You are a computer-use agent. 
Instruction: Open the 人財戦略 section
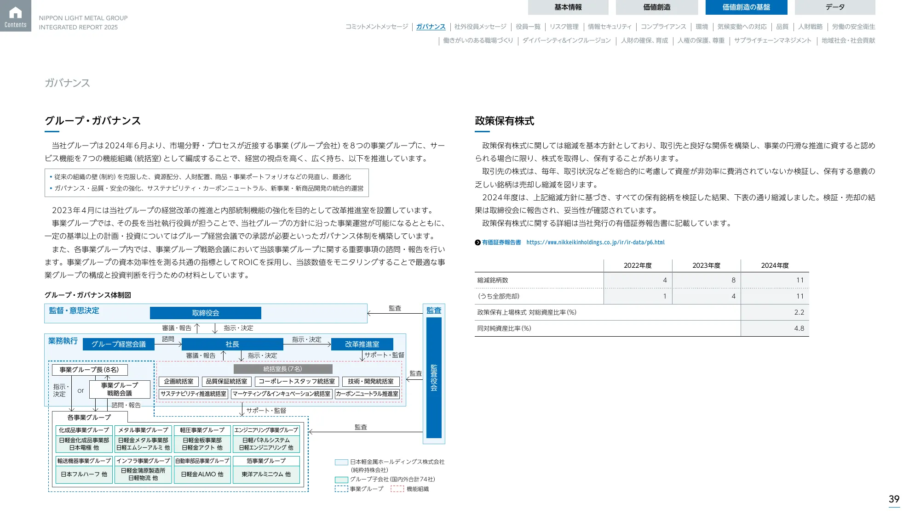811,27
